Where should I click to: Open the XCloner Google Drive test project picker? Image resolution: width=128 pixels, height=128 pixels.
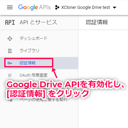point(85,7)
